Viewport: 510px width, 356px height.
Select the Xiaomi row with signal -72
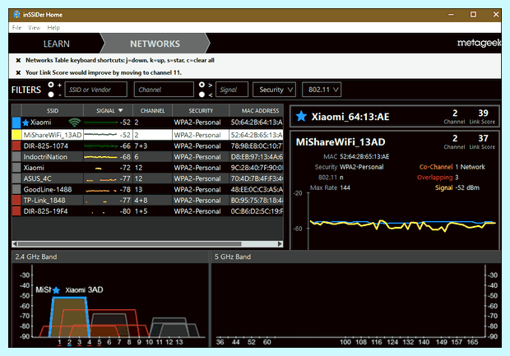pos(148,168)
